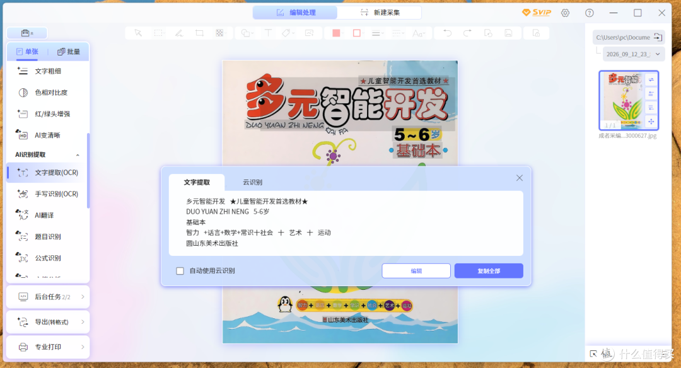Screen dimensions: 681x368
Task: Open the font style Aa option
Action: 418,33
